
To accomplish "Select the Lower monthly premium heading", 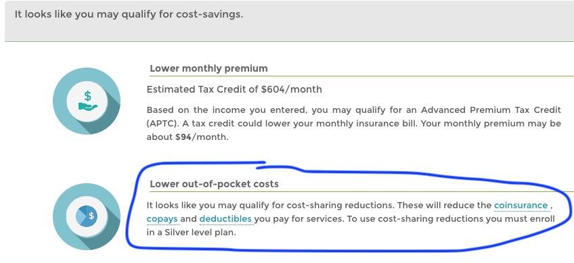I will (x=208, y=68).
